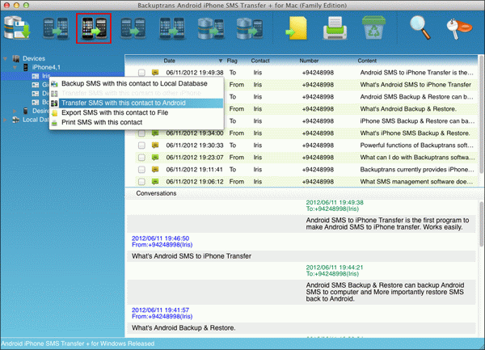Tick the checkbox for the 19:23:07 message
The height and width of the screenshot is (350, 485).
pyautogui.click(x=141, y=158)
